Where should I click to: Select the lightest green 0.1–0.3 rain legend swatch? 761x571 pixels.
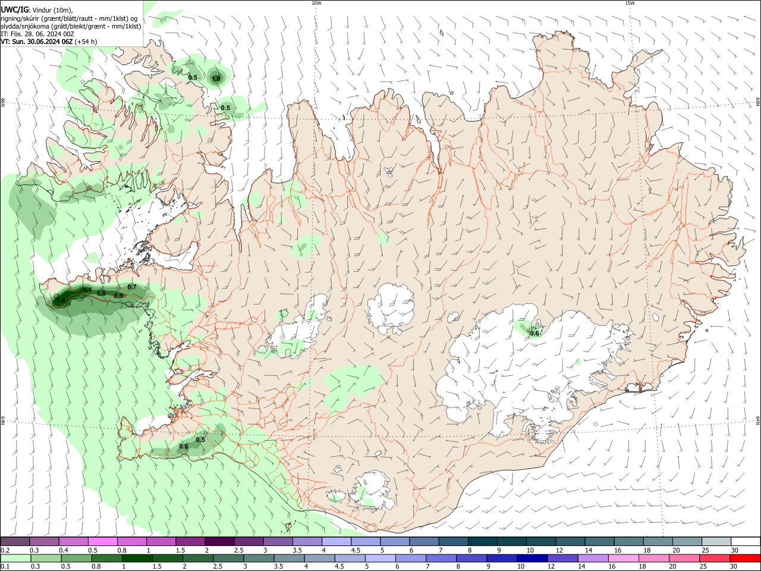[x=16, y=559]
